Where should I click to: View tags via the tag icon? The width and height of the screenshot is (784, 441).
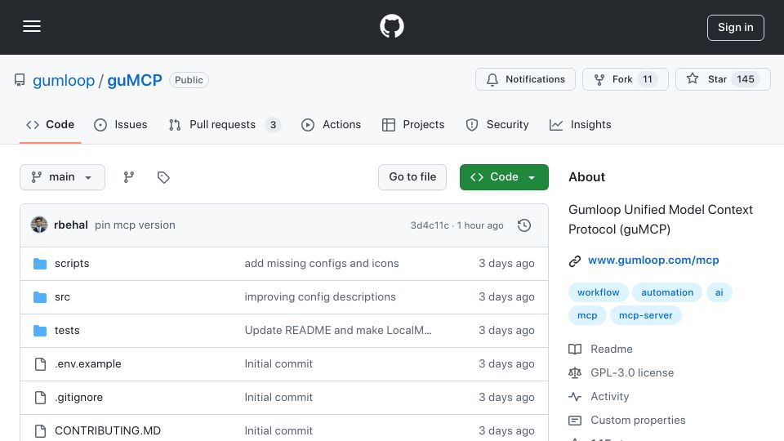163,177
